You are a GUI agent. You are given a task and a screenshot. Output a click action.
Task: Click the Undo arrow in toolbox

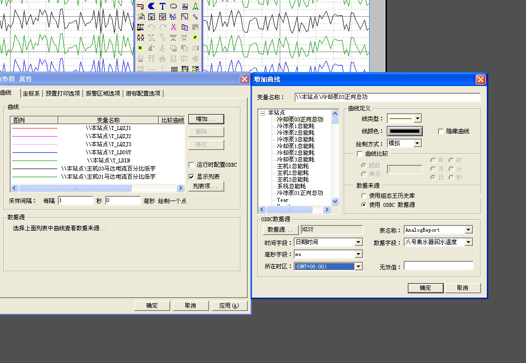pos(152,27)
